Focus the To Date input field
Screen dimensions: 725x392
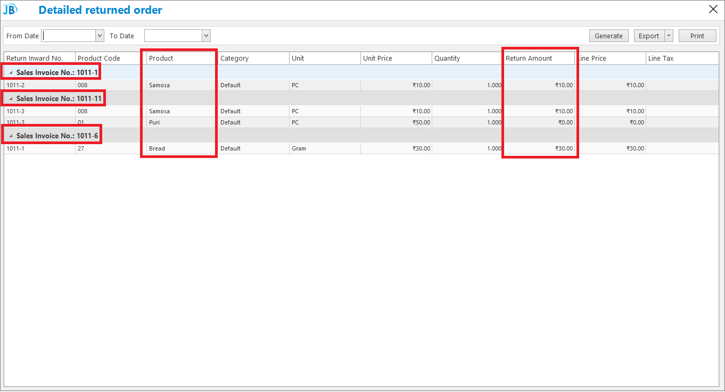click(x=174, y=36)
